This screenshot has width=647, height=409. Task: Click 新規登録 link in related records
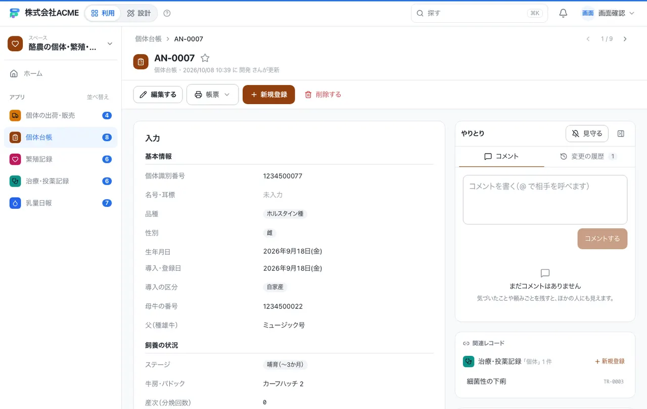[610, 361]
